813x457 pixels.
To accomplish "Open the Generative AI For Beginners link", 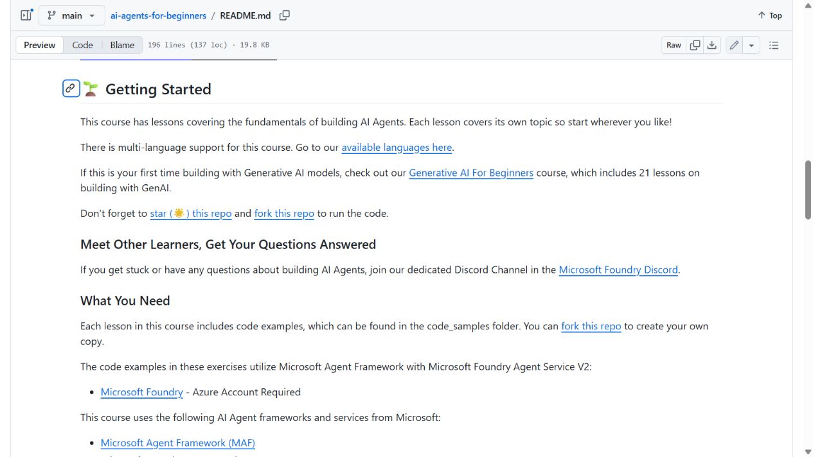I will (x=471, y=173).
